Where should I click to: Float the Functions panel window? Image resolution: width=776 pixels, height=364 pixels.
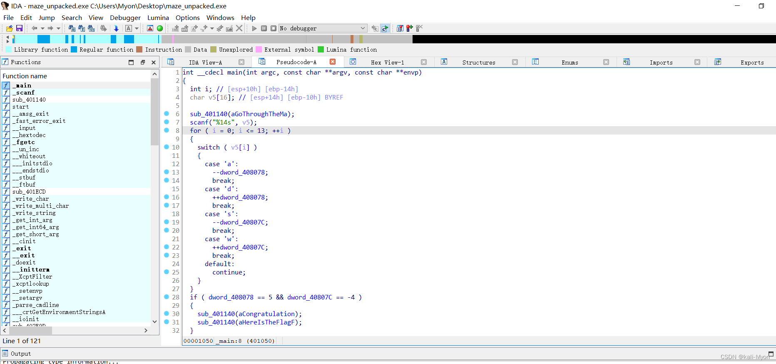coord(142,62)
